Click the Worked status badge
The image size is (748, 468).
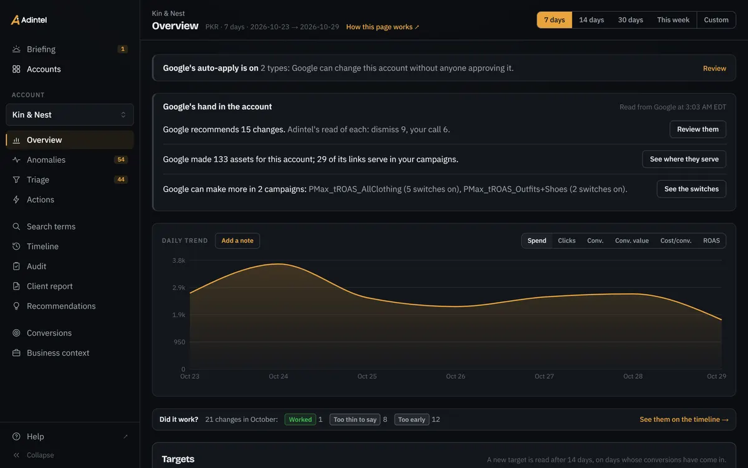point(300,420)
